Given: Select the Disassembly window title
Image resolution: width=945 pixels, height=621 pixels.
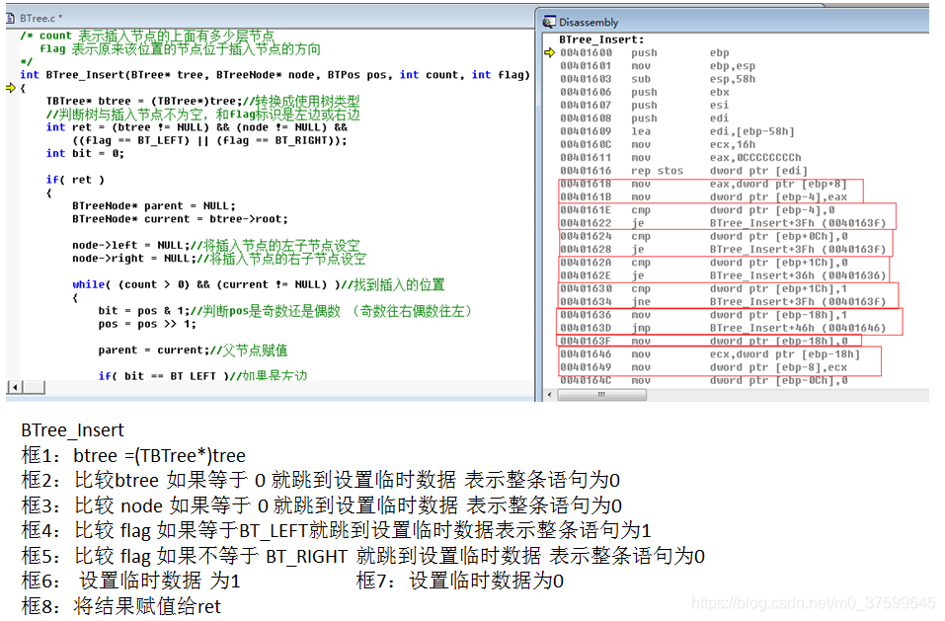Looking at the screenshot, I should tap(589, 23).
